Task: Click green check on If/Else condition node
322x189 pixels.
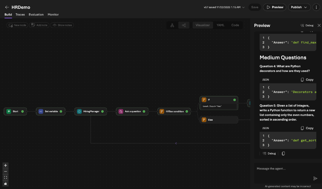Action: (187, 111)
